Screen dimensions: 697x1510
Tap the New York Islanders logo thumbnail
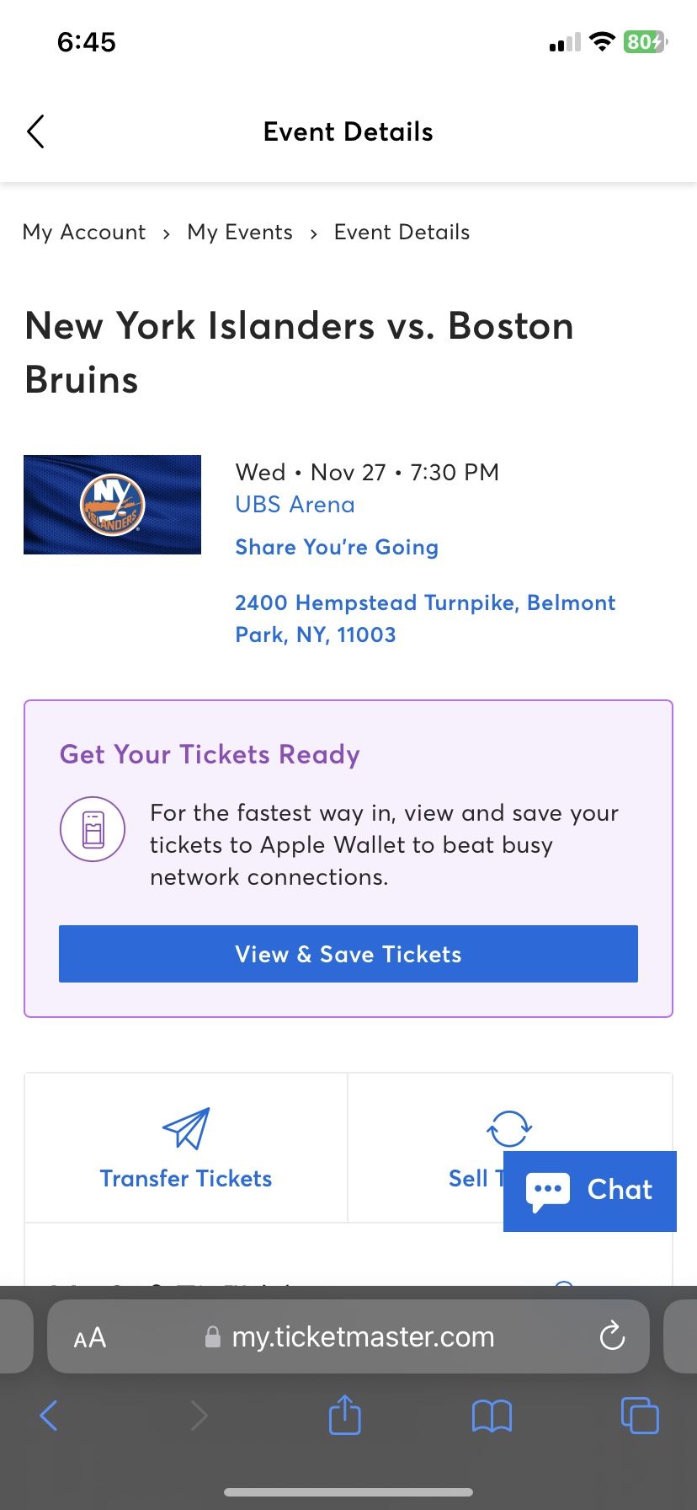point(112,505)
